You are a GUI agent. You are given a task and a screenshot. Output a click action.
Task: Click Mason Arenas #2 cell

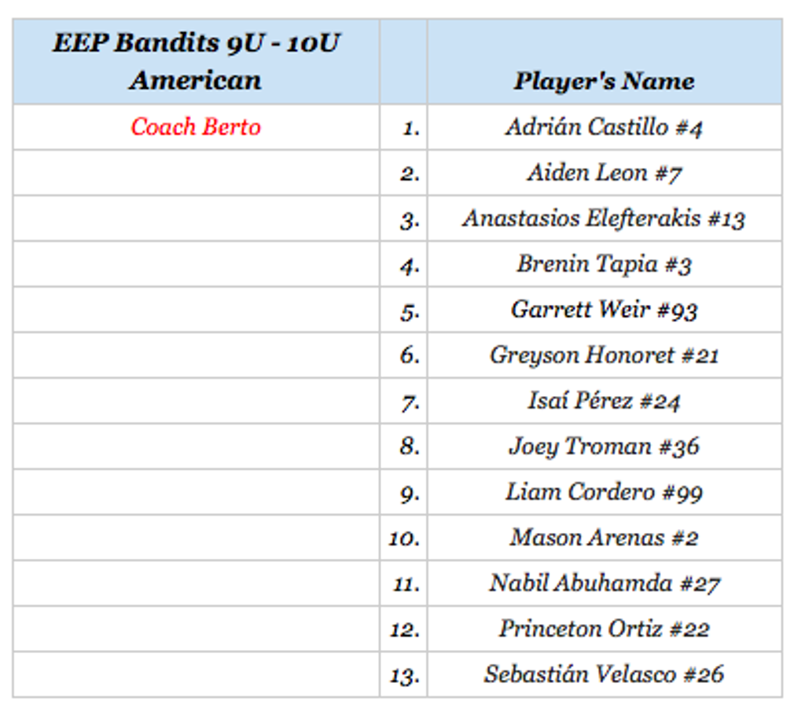point(604,538)
